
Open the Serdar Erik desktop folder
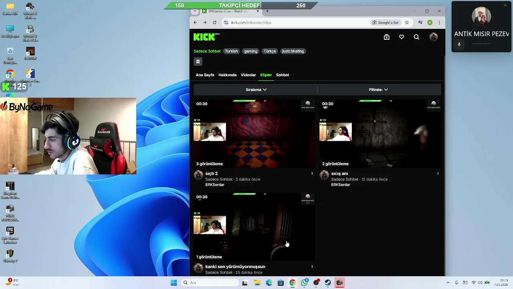[x=10, y=9]
